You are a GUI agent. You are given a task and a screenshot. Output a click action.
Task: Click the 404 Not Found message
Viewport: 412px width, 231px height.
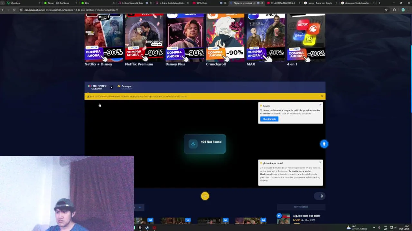tap(205, 144)
